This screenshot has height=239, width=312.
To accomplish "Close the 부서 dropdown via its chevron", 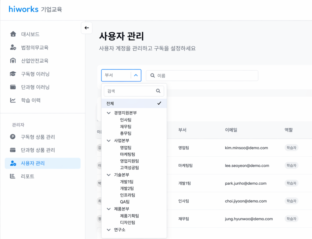I will pos(136,75).
